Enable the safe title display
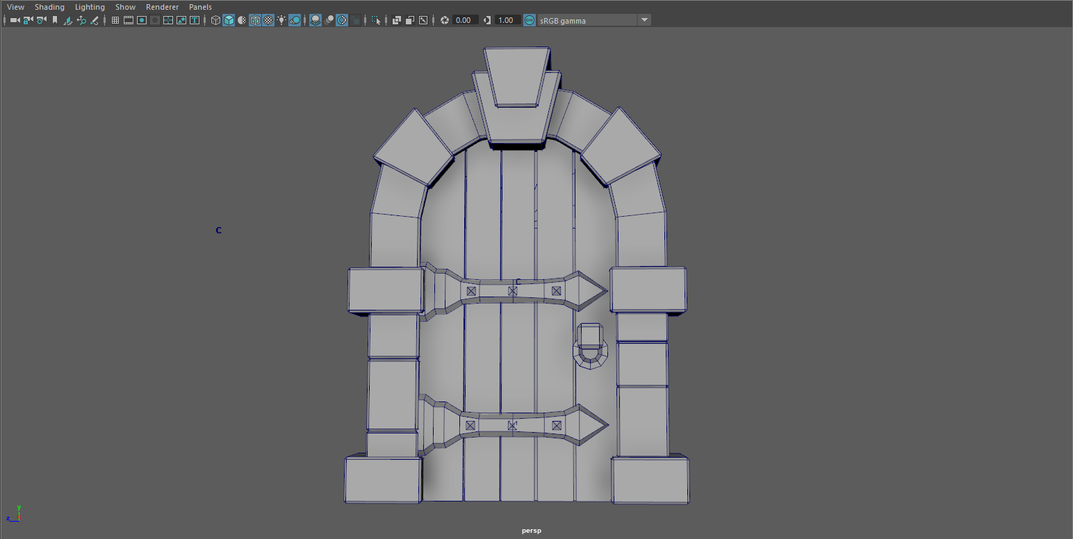Image resolution: width=1073 pixels, height=539 pixels. [x=194, y=19]
